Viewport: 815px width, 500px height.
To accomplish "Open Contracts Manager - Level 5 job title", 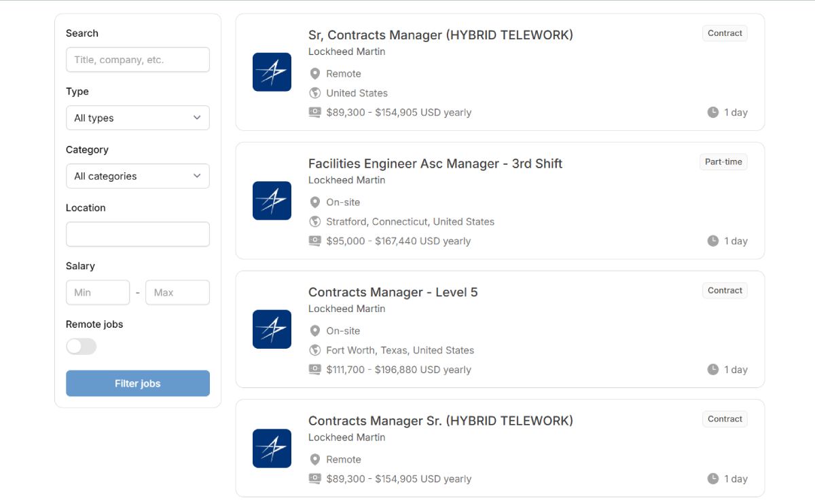I will (393, 292).
